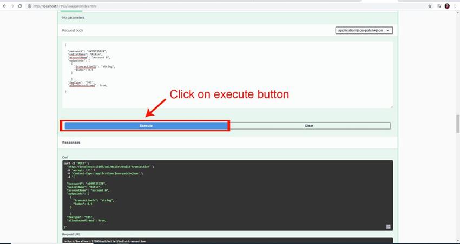Click the "Request URL" label
Image resolution: width=460 pixels, height=244 pixels.
[x=71, y=234]
